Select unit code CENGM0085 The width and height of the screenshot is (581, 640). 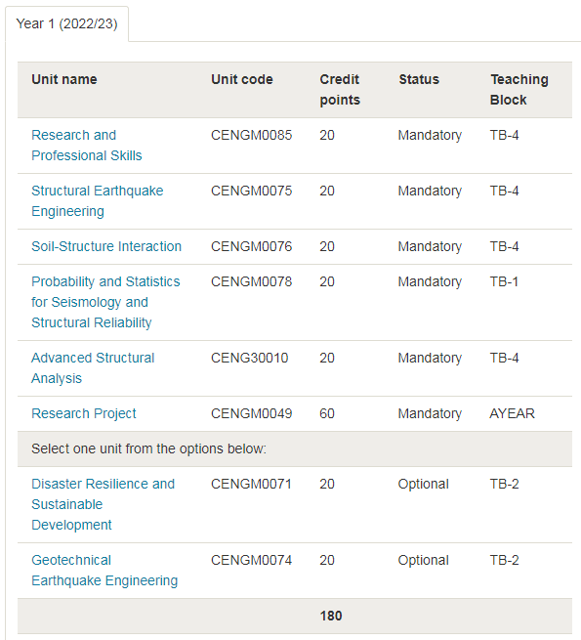(251, 135)
